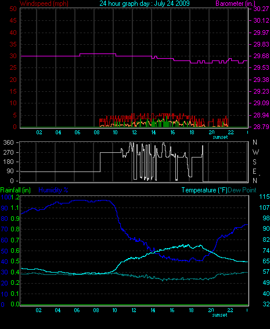
Task: Select windspeed axis value 25
Action: click(13, 68)
